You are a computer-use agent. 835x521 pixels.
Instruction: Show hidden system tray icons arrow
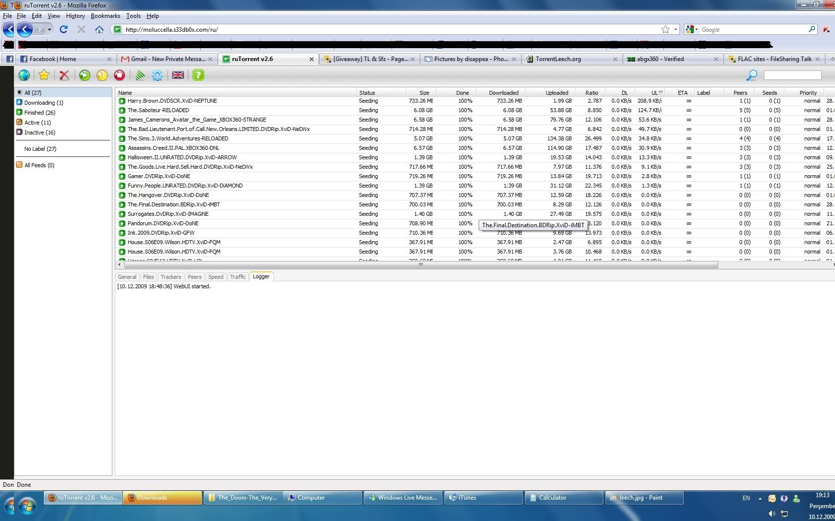tap(760, 498)
